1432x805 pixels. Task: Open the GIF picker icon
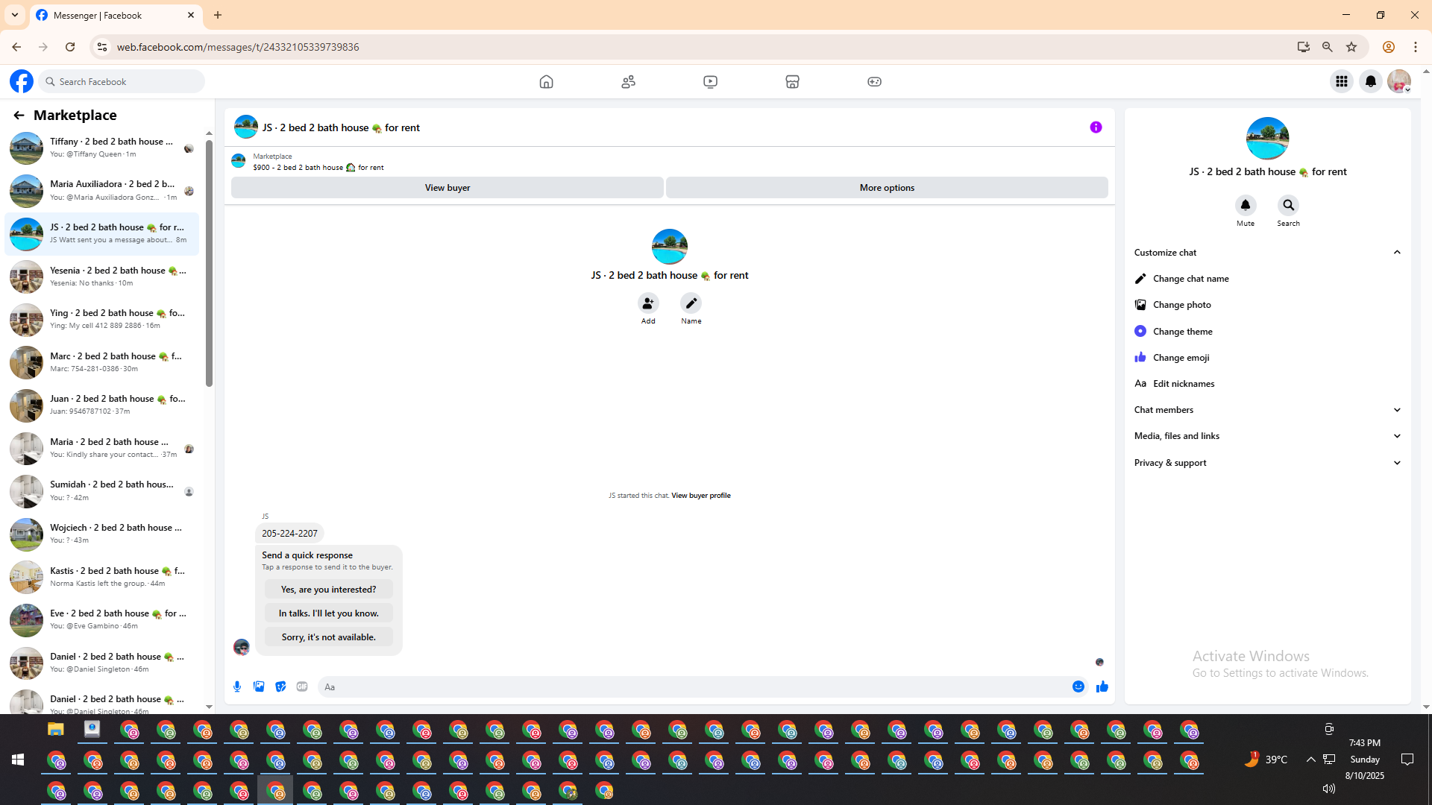point(302,686)
